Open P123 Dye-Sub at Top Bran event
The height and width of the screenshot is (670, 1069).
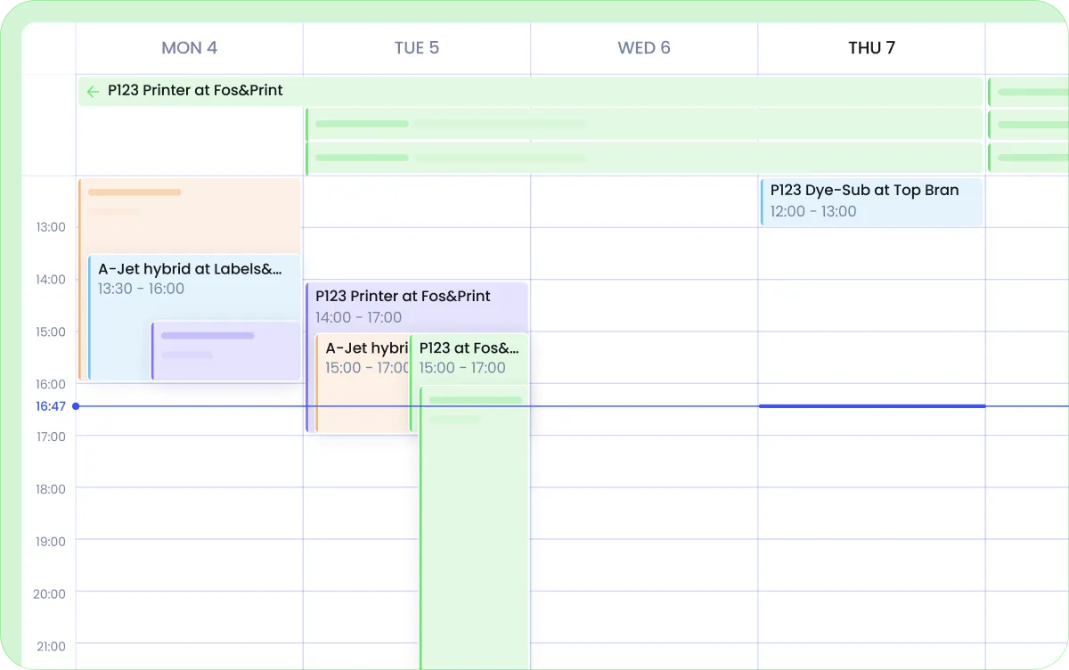[x=871, y=201]
